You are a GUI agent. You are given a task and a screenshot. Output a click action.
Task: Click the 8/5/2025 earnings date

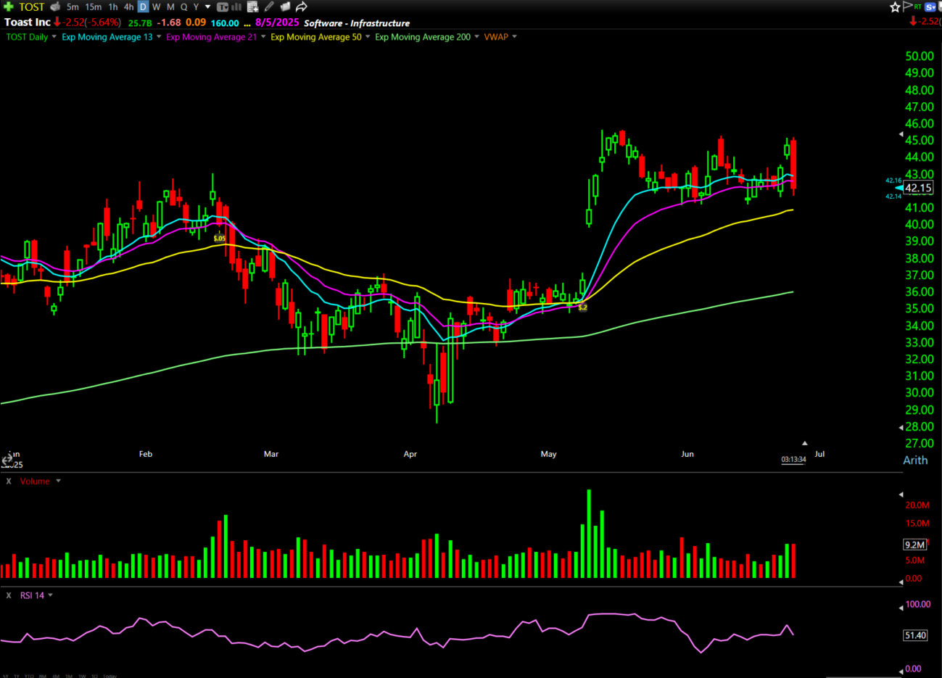click(x=277, y=22)
